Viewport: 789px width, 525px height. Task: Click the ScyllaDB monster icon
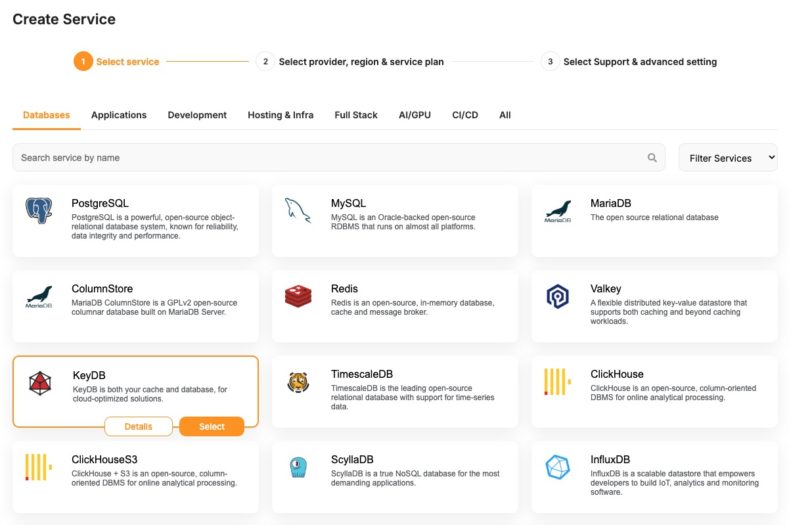298,467
